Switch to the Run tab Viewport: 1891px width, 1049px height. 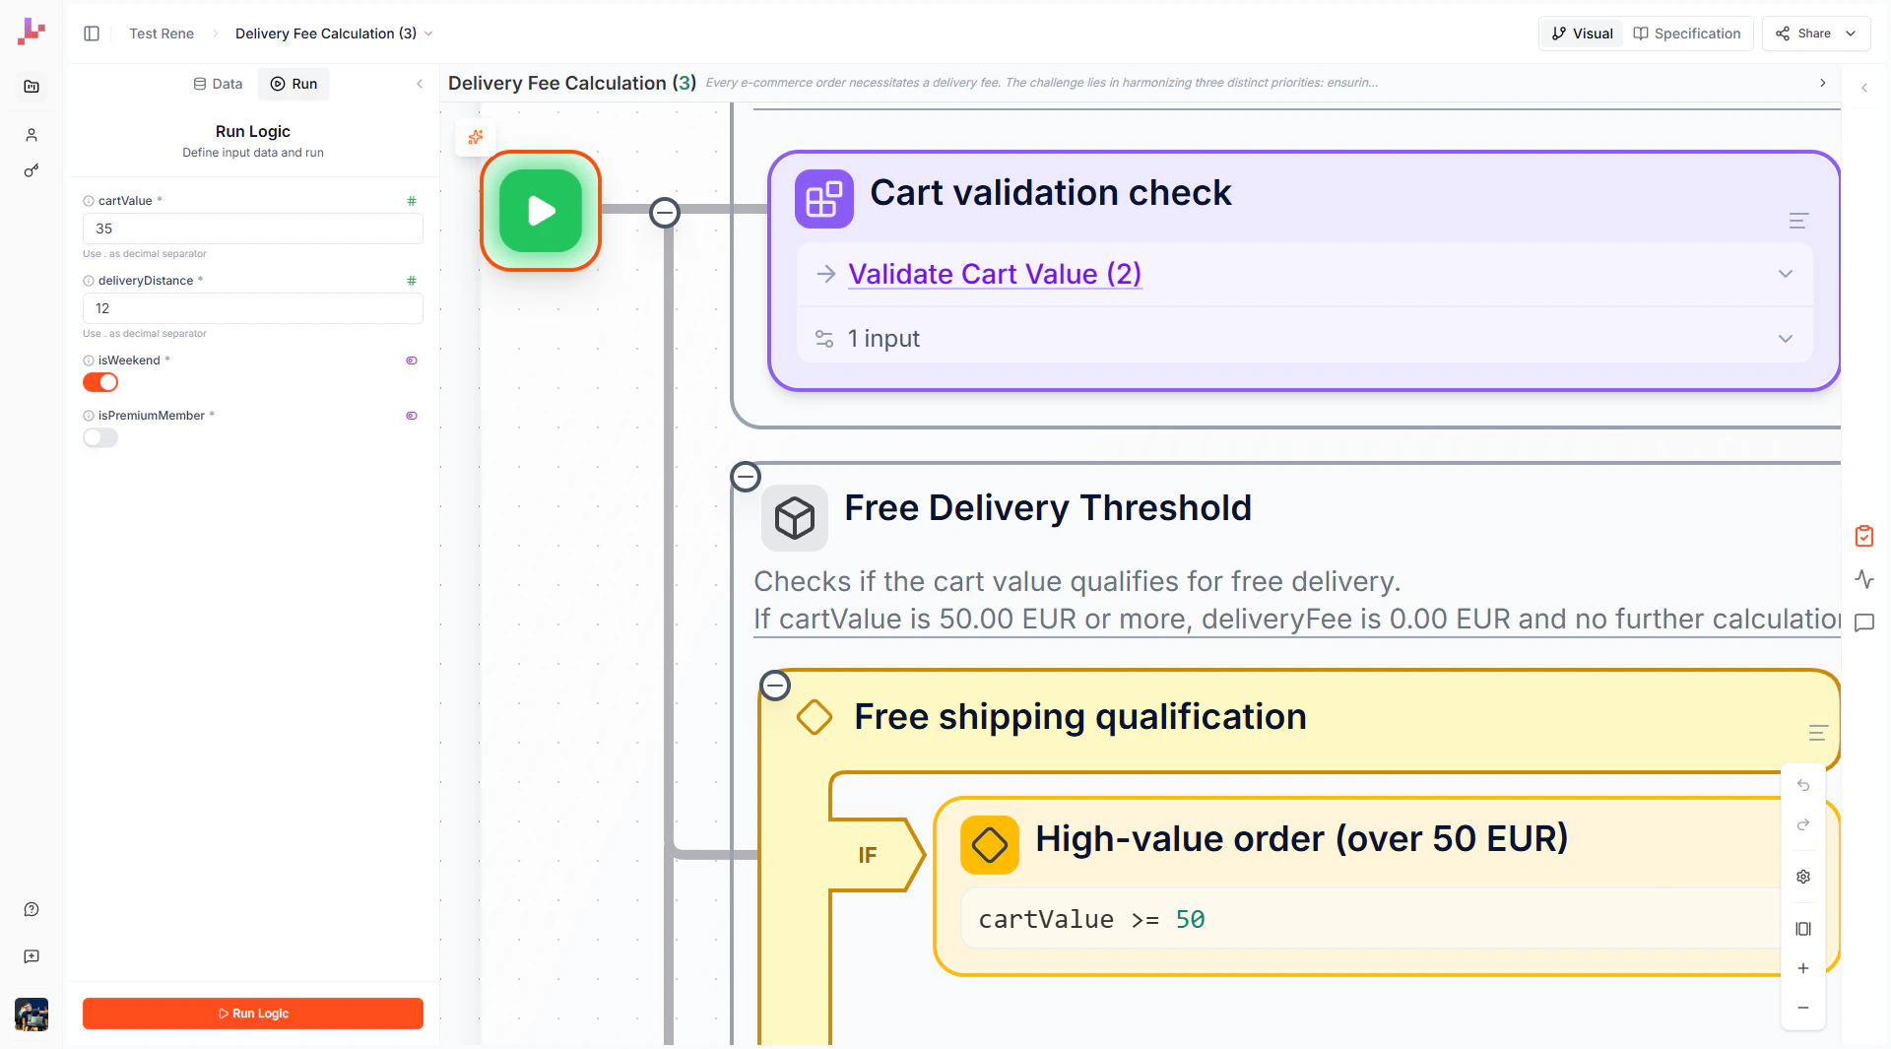[293, 84]
